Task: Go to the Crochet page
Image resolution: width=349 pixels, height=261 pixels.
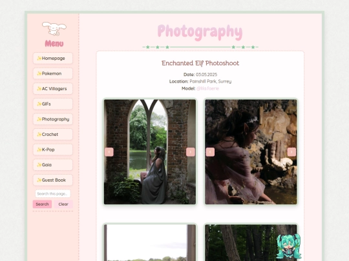Action: coord(53,134)
